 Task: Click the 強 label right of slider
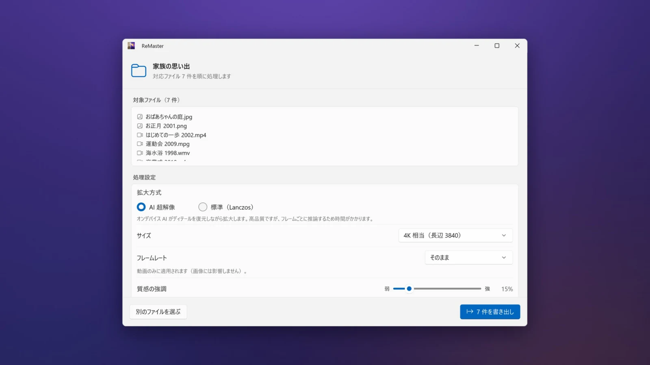pyautogui.click(x=487, y=289)
